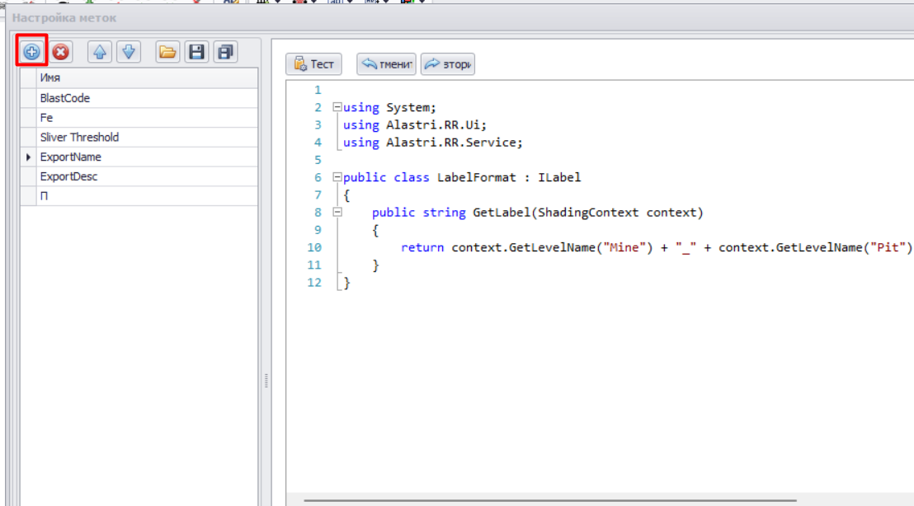The width and height of the screenshot is (914, 506).
Task: Click the blue plus add label icon
Action: tap(31, 52)
